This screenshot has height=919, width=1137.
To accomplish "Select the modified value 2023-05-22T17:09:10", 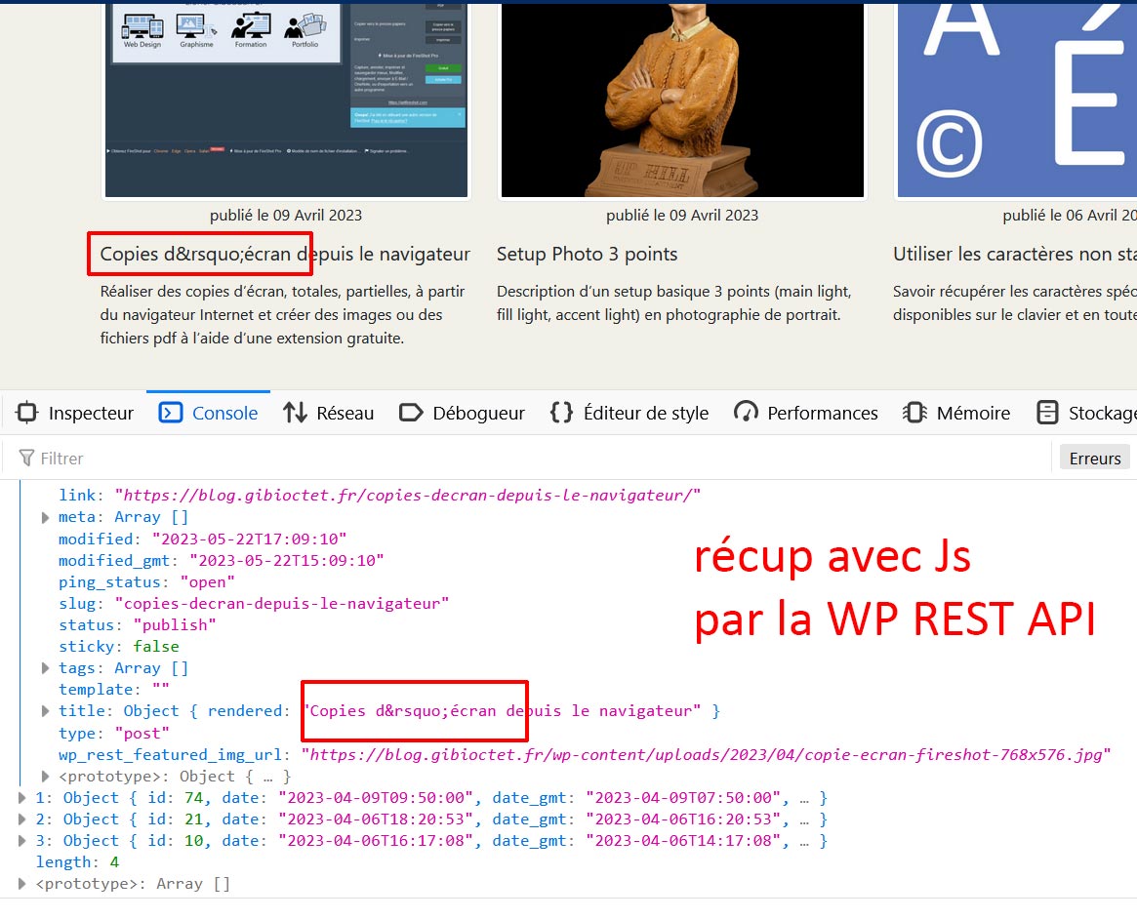I will [250, 539].
